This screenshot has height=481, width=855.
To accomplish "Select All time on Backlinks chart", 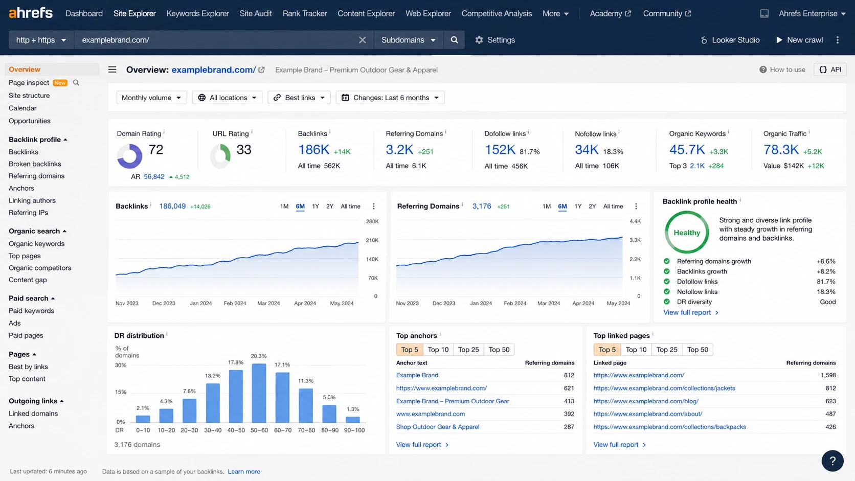I will coord(351,207).
